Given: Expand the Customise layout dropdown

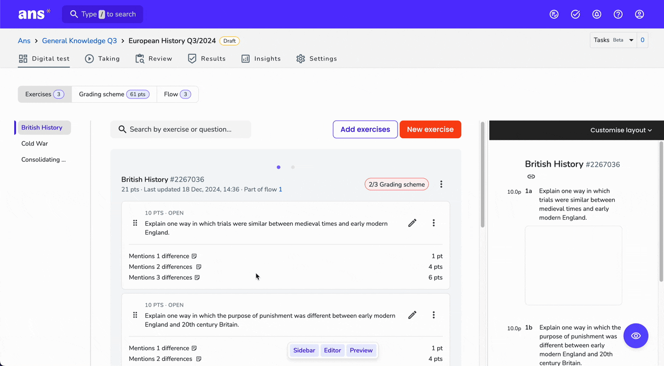Looking at the screenshot, I should click(621, 130).
